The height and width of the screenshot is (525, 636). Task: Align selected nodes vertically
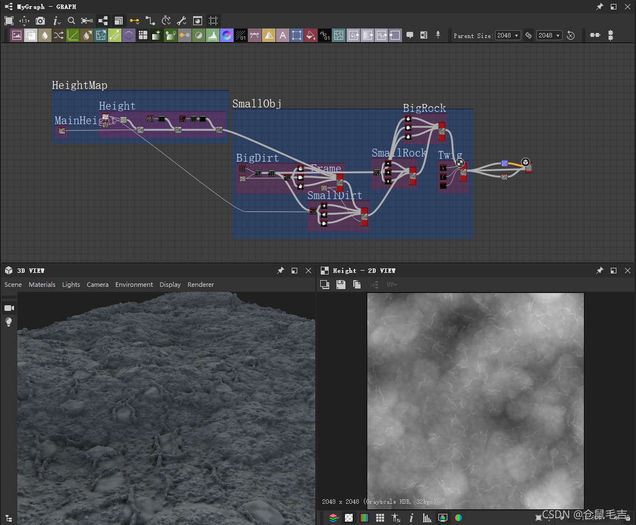tap(610, 35)
